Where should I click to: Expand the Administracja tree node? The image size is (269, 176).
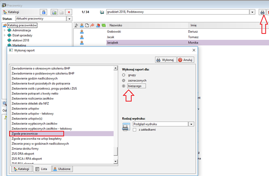[x=4, y=30]
